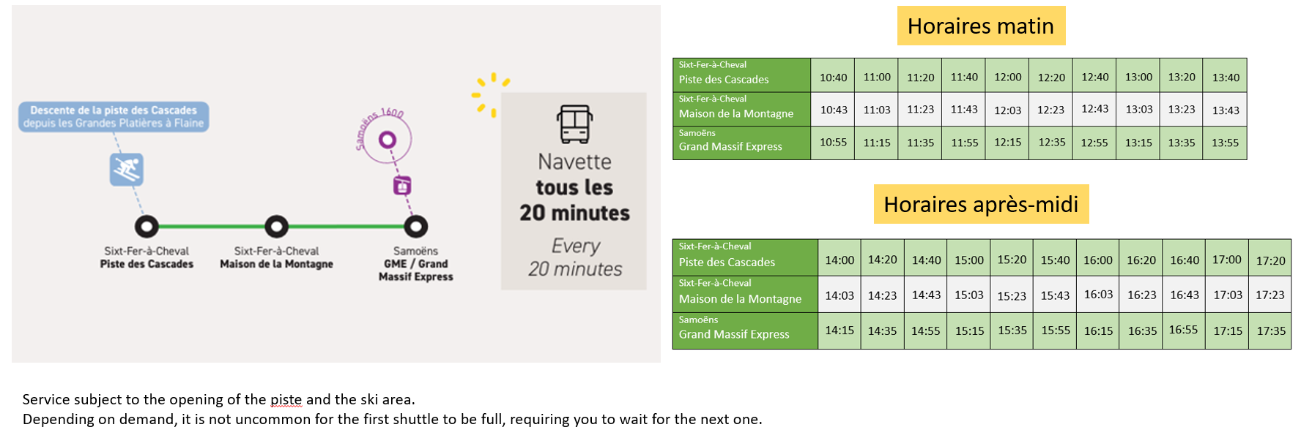Click the Navette tous les 20 minutes text
This screenshot has width=1301, height=438.
point(575,188)
